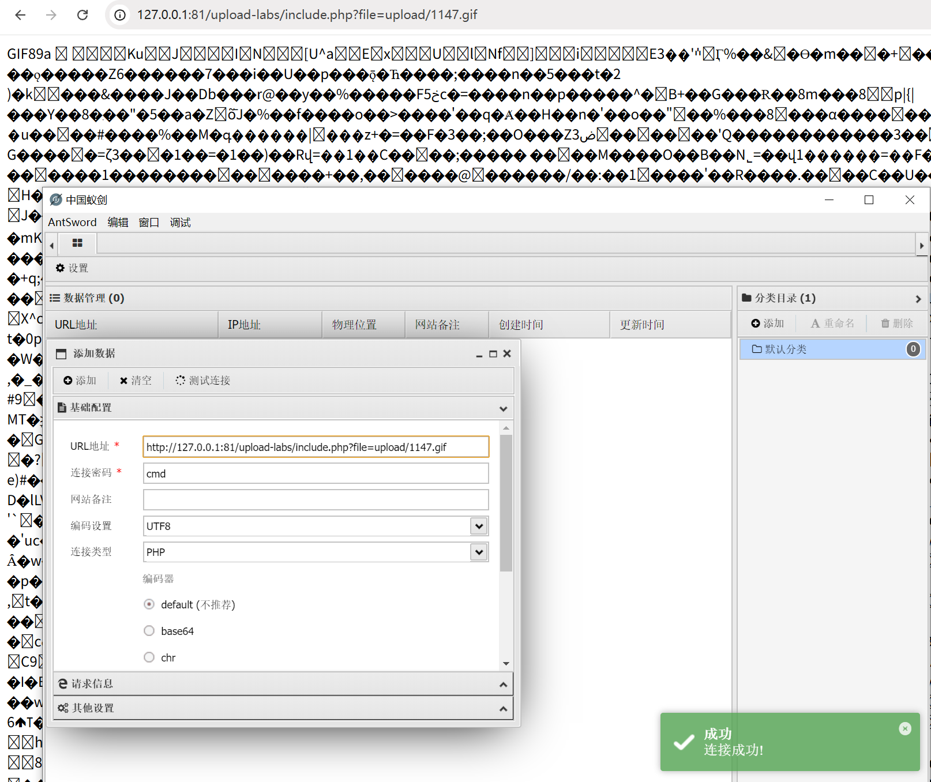This screenshot has width=931, height=782.
Task: Click the form scrollbar thumb in 添加数据
Action: point(506,503)
